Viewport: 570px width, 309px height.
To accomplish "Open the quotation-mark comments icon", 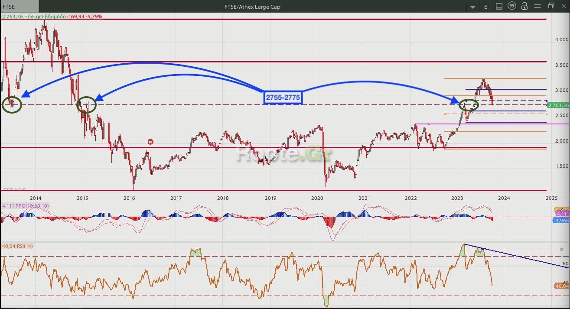I will tap(512, 7).
